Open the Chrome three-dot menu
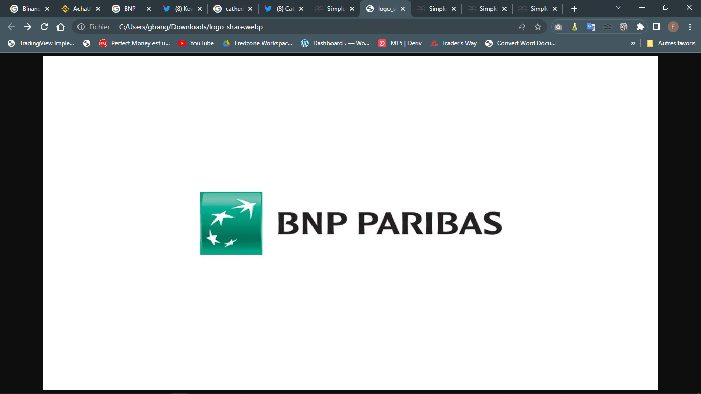This screenshot has height=394, width=701. pos(690,27)
